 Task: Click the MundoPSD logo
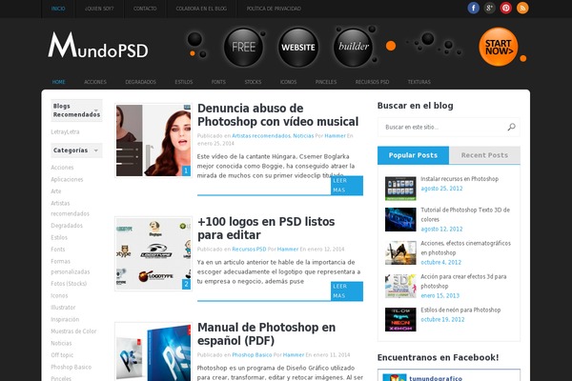[98, 45]
